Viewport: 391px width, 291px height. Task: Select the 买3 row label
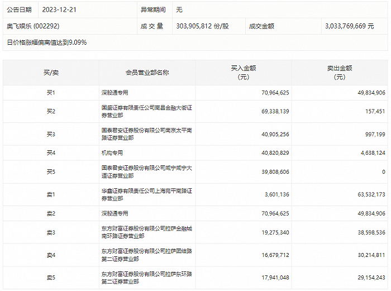tap(51, 135)
